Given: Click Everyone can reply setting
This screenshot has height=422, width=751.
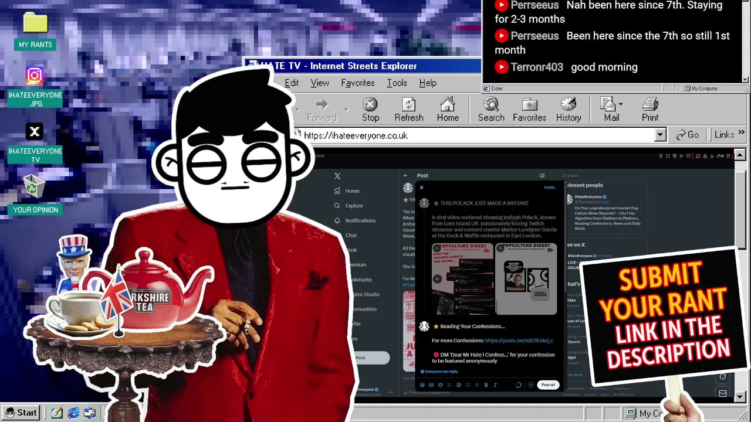Looking at the screenshot, I should click(439, 372).
